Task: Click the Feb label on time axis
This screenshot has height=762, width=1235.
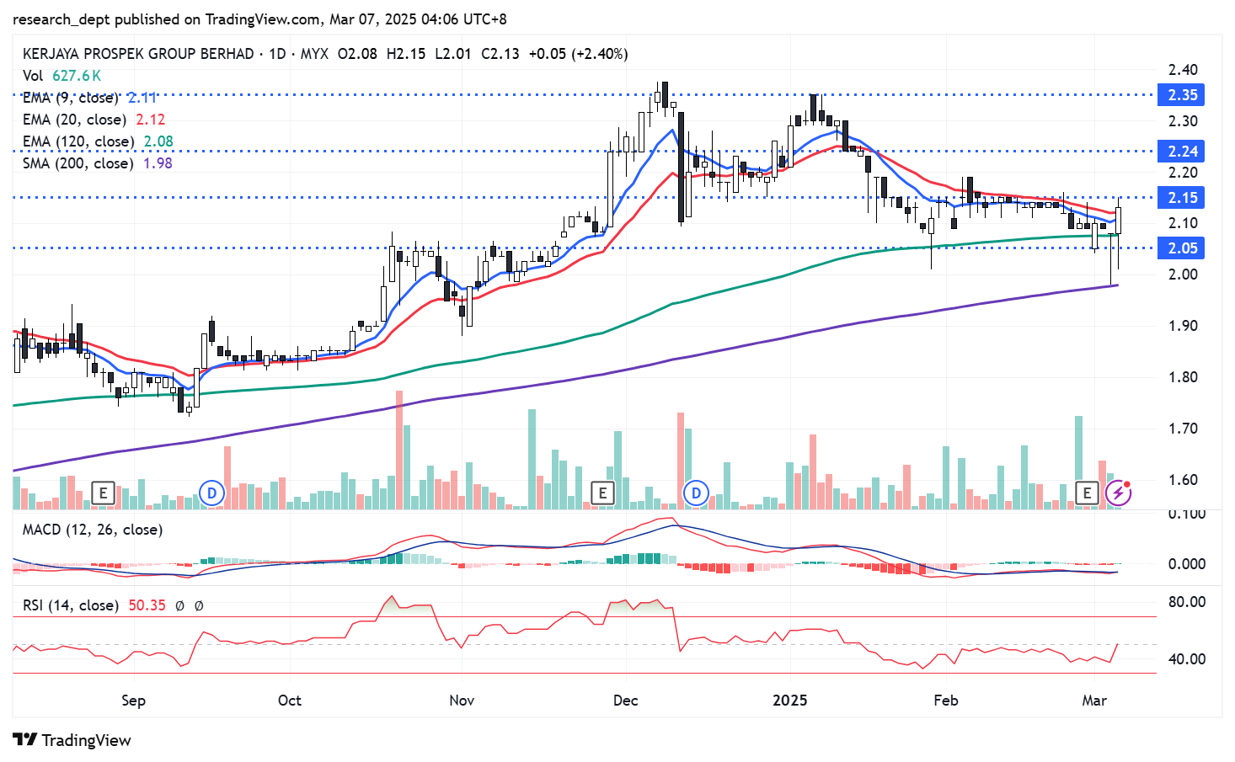Action: pyautogui.click(x=946, y=701)
